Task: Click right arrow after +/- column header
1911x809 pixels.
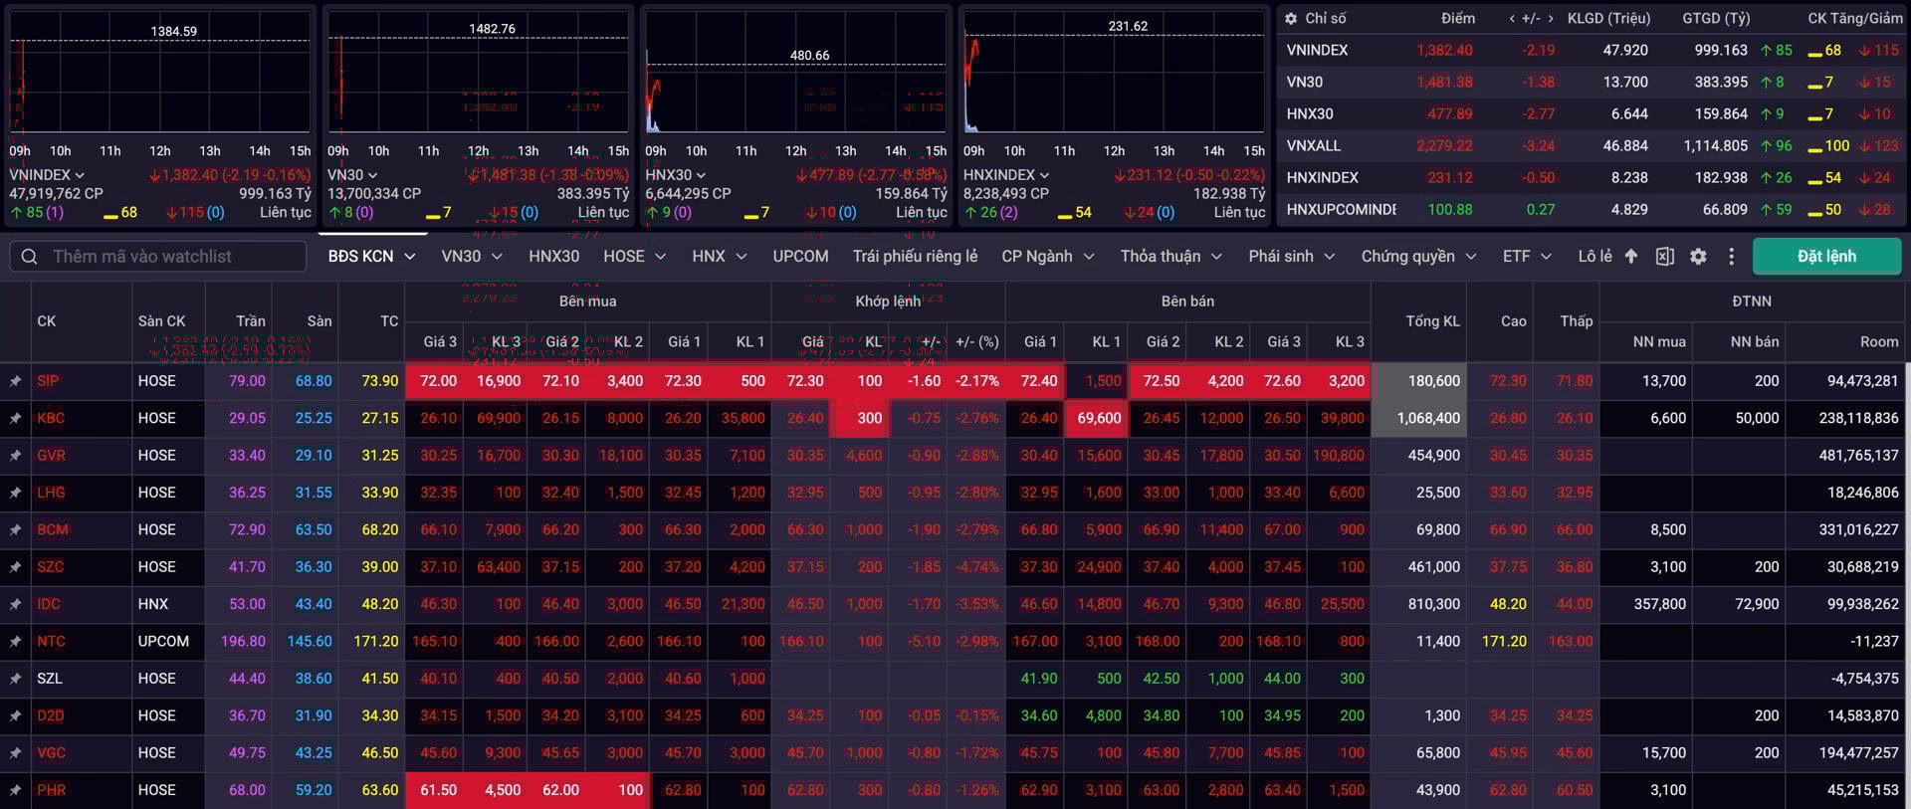Action: 1550,19
